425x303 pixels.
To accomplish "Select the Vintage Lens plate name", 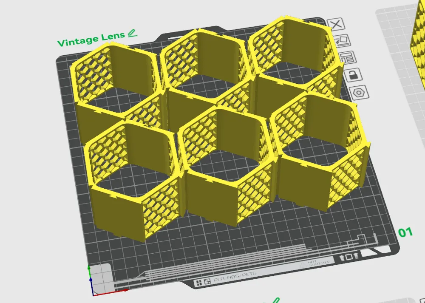I will click(x=91, y=39).
